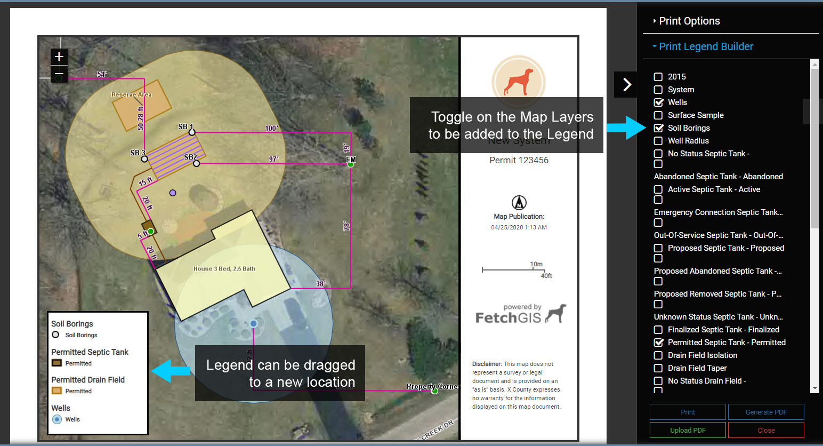Enable the Surface Sample layer checkbox
Image resolution: width=823 pixels, height=446 pixels.
[658, 115]
